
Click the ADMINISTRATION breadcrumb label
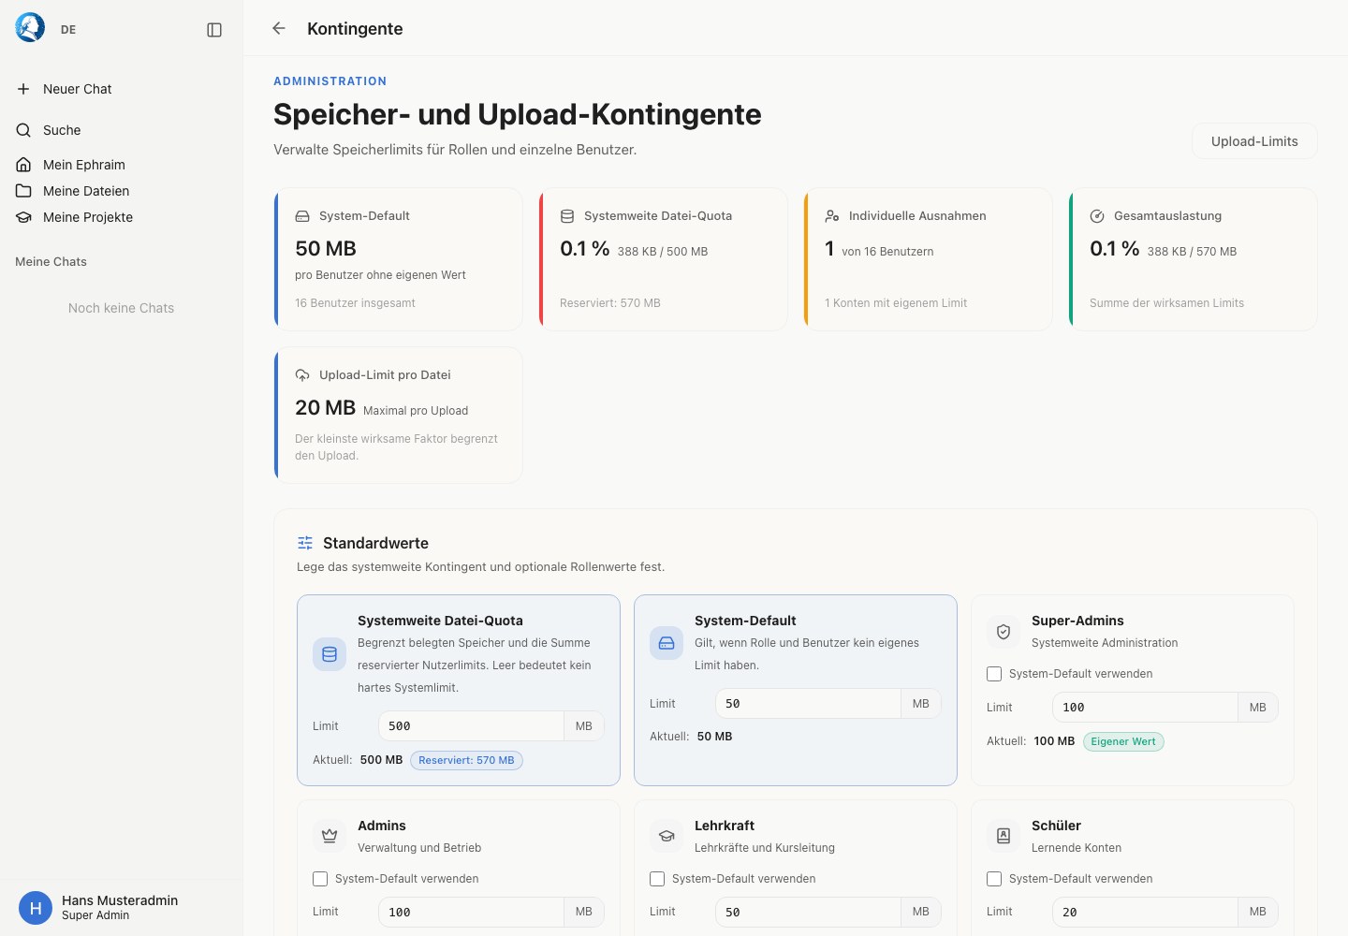tap(330, 81)
